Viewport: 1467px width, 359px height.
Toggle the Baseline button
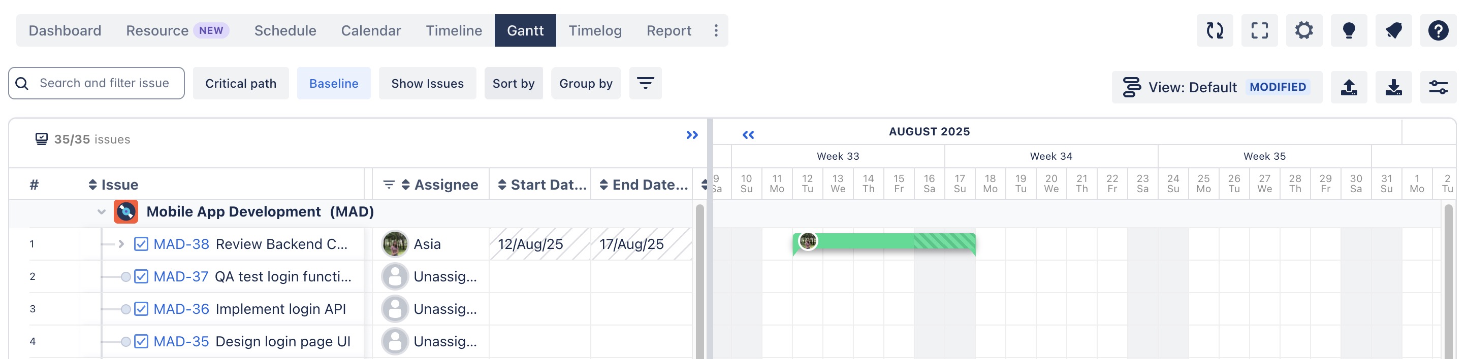pyautogui.click(x=334, y=84)
